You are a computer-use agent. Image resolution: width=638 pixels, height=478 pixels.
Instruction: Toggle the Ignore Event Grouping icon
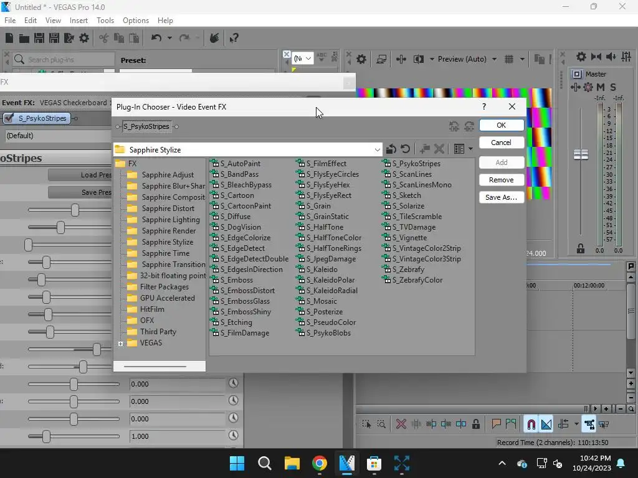tap(604, 424)
